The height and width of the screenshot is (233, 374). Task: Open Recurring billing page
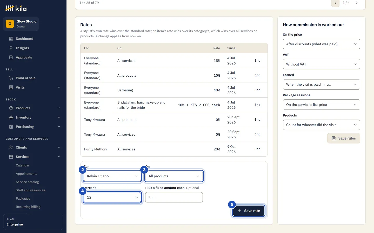pyautogui.click(x=28, y=207)
